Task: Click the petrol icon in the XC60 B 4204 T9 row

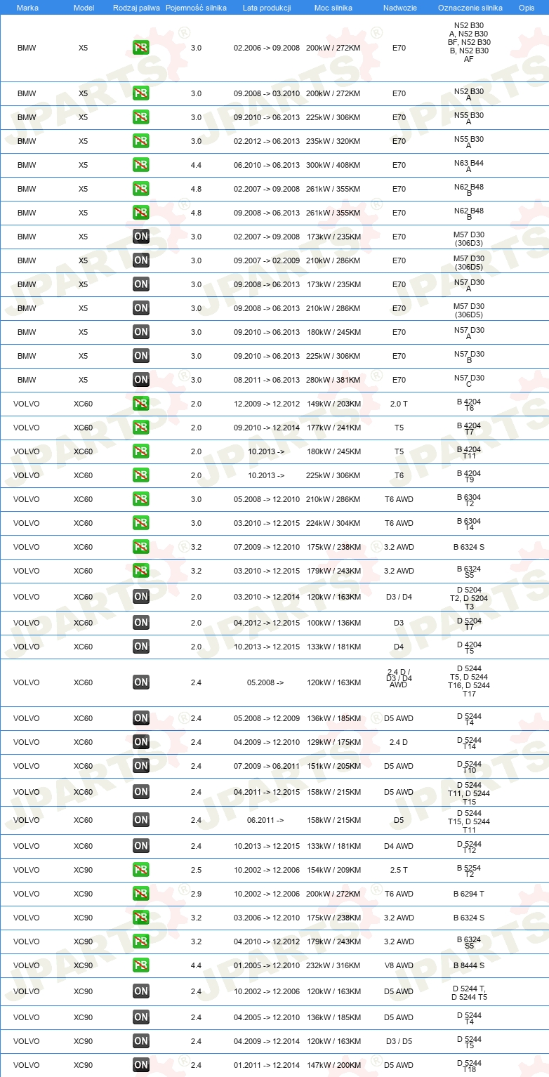Action: pyautogui.click(x=141, y=475)
